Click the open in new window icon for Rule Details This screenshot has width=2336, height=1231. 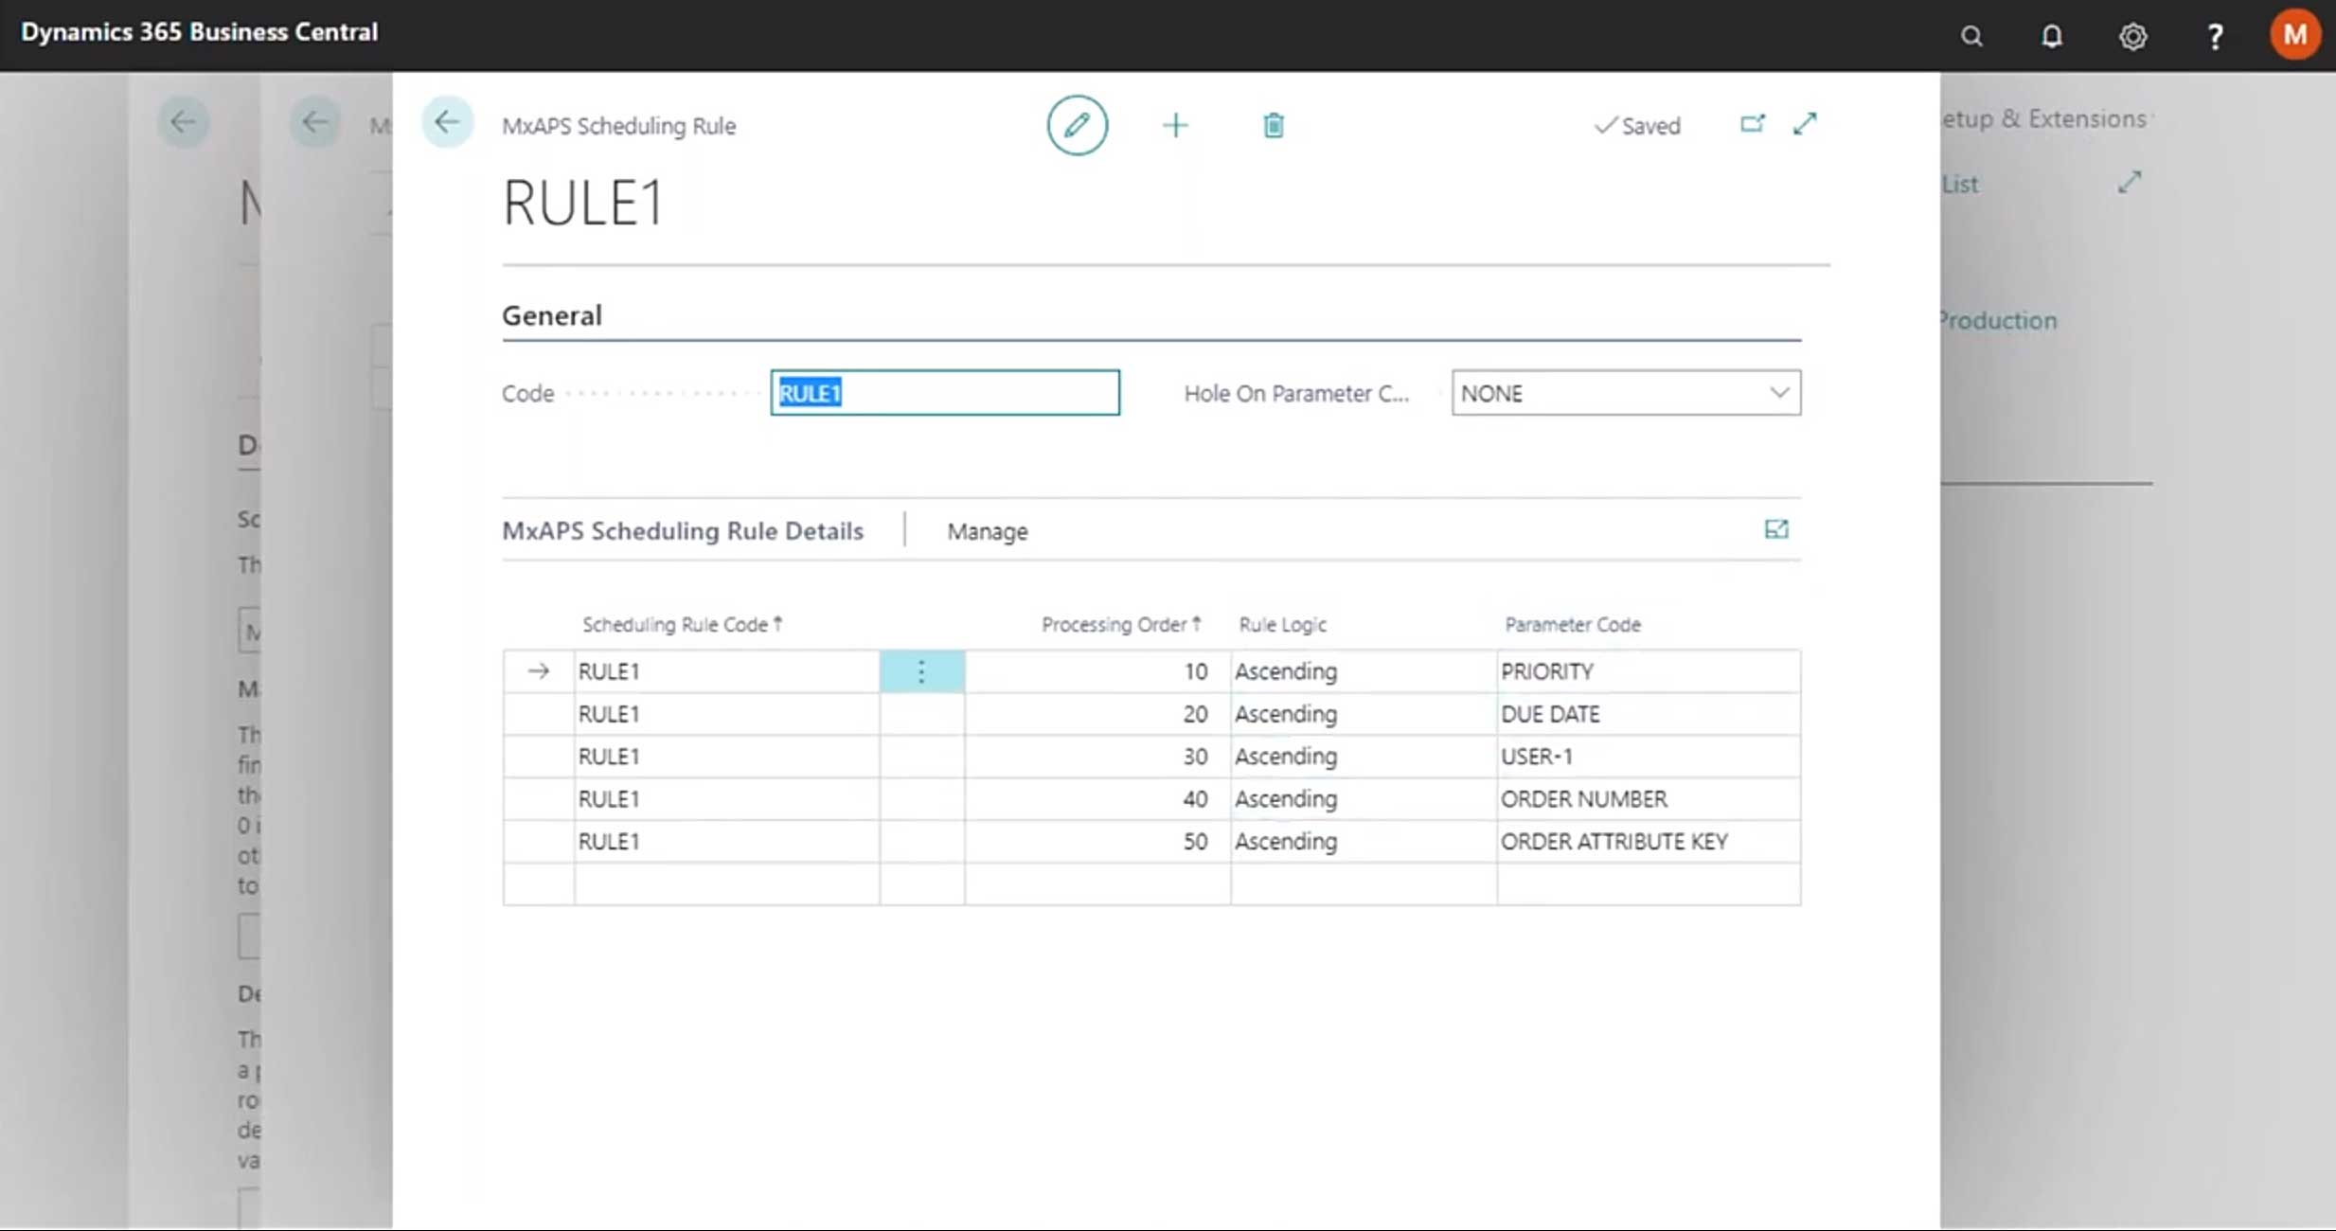click(x=1775, y=529)
